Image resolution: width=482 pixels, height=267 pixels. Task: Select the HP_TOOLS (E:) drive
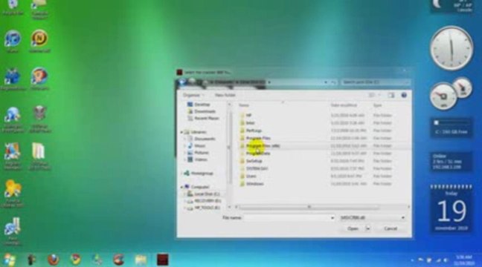tap(208, 208)
